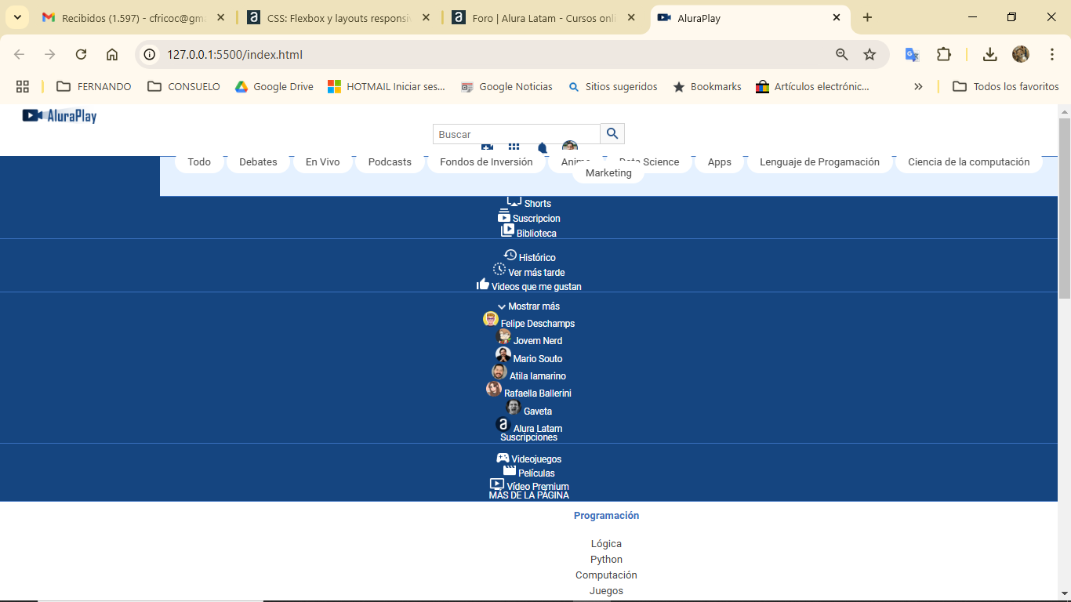
Task: Open the notifications bell icon
Action: 542,148
